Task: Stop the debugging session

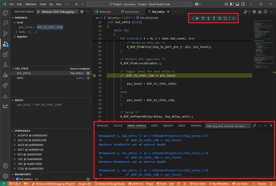Action: coord(225,18)
